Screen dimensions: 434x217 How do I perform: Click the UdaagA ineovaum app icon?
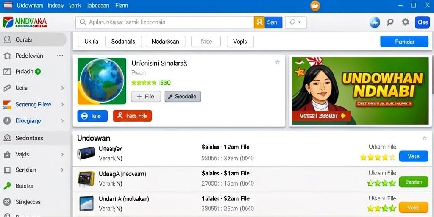(x=86, y=178)
